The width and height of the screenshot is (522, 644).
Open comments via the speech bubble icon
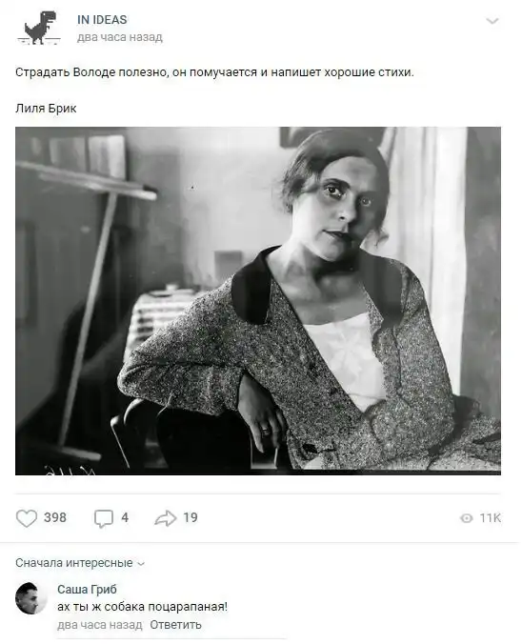104,518
